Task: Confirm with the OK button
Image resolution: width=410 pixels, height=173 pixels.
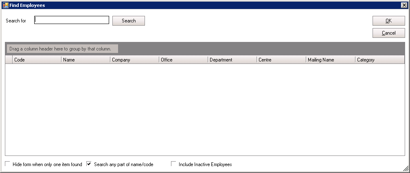Action: tap(388, 21)
